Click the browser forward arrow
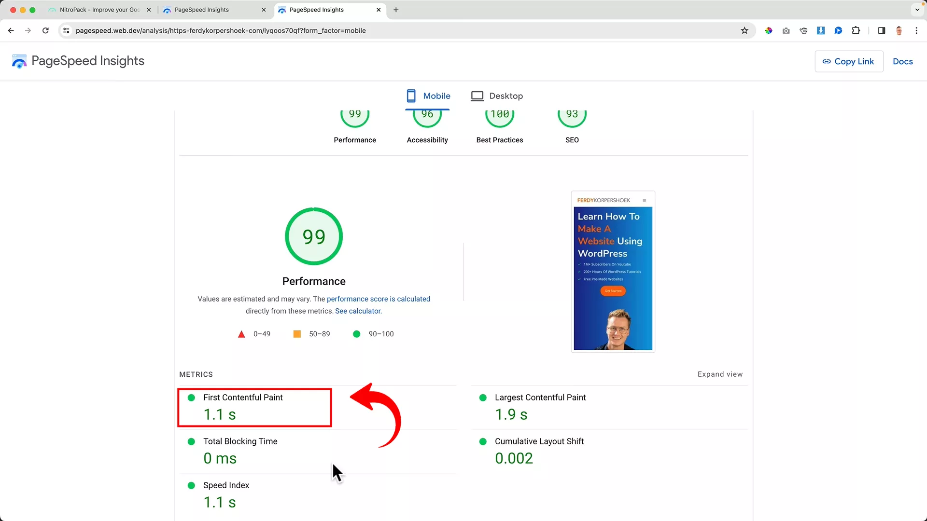This screenshot has width=927, height=521. click(x=28, y=30)
